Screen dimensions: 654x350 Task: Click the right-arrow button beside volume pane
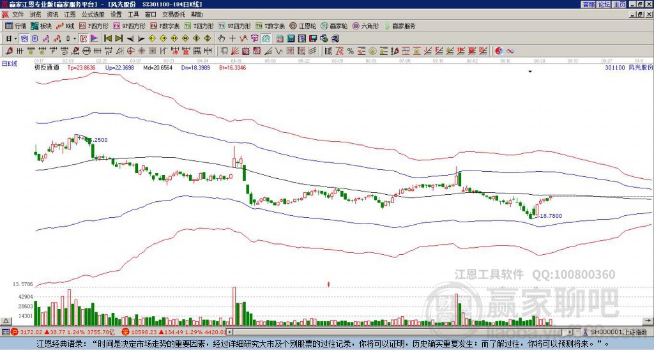648,321
